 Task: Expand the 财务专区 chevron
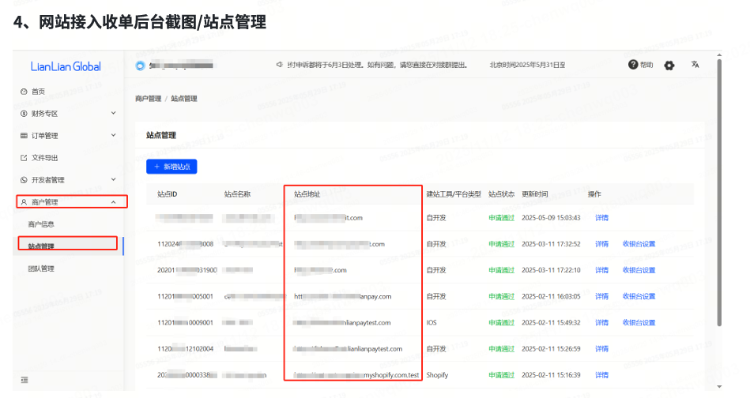[x=113, y=113]
